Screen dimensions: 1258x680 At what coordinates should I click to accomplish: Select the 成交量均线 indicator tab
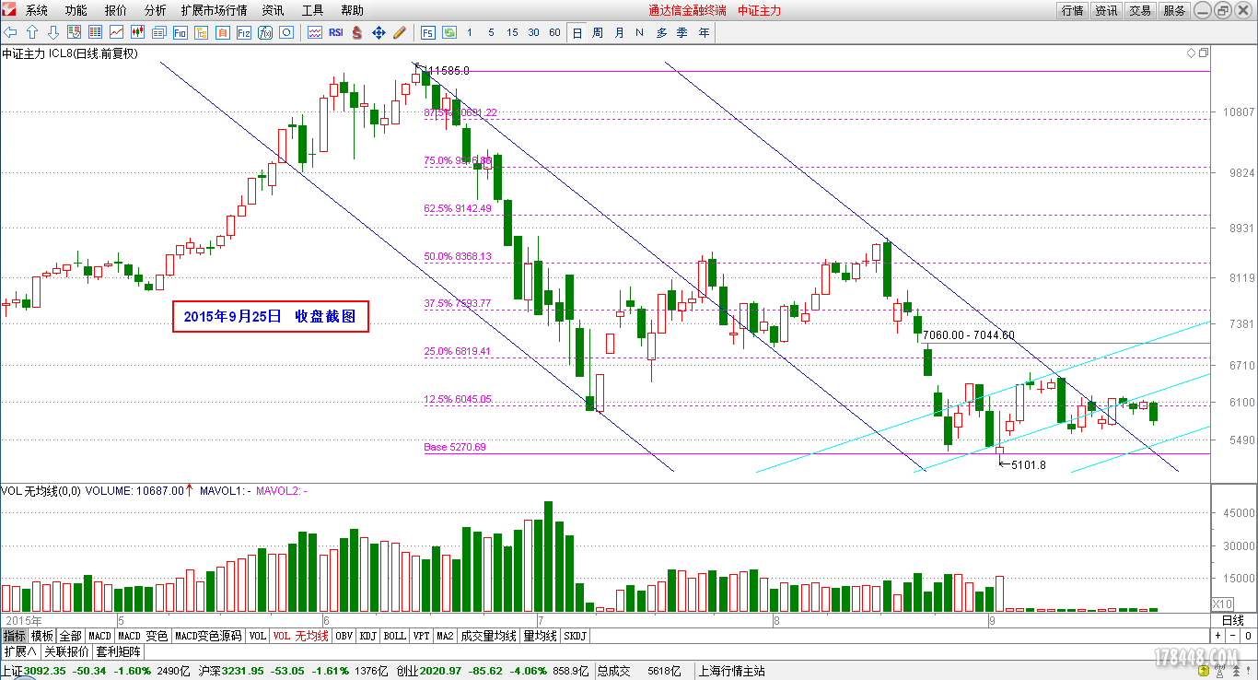click(488, 636)
